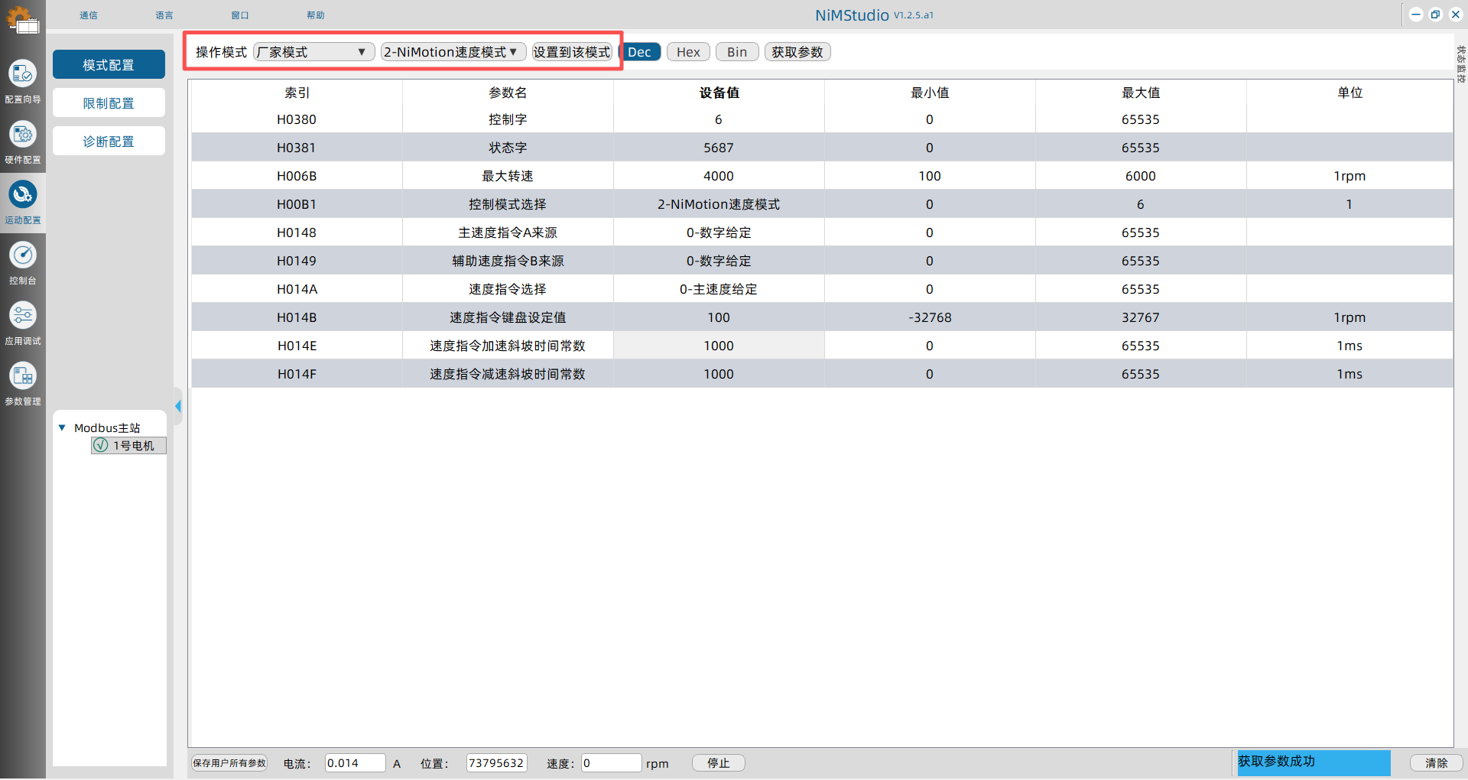Click the 单位 column header

[1349, 93]
